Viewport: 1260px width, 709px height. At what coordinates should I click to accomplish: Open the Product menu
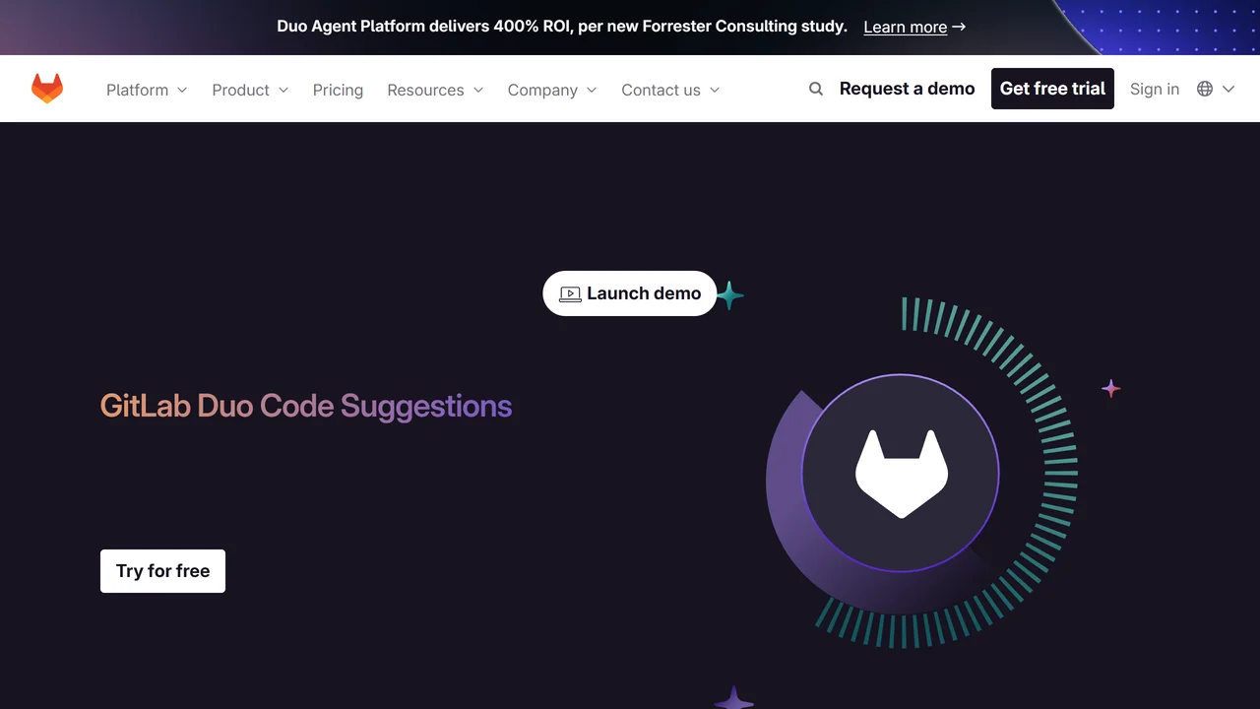point(240,90)
